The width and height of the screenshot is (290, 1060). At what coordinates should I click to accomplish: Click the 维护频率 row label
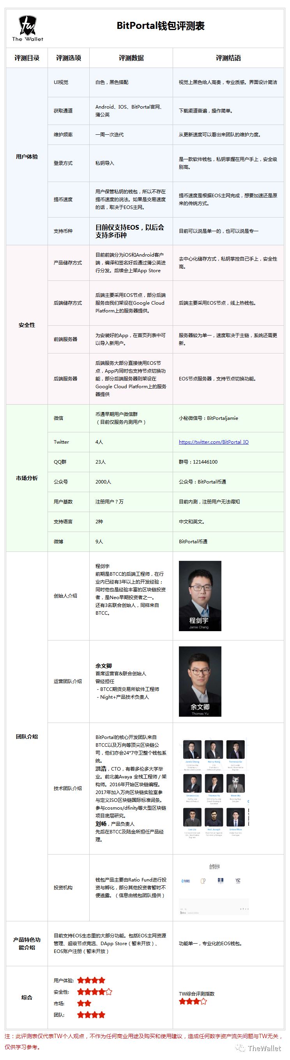pos(63,135)
